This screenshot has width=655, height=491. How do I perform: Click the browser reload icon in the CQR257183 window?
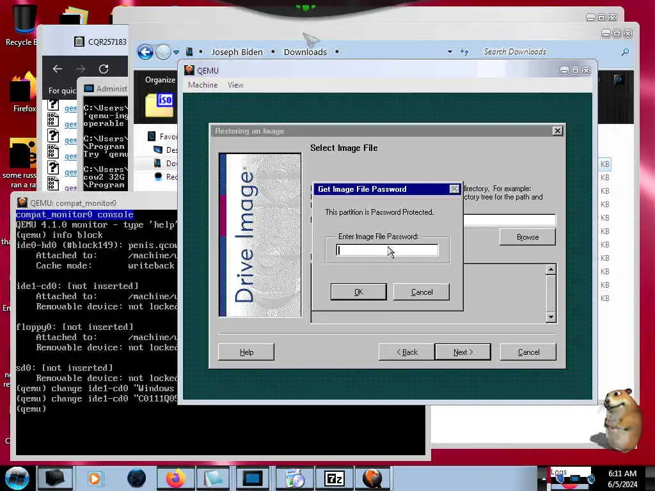coord(104,69)
